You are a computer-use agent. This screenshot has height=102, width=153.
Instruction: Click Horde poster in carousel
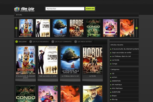76,28
